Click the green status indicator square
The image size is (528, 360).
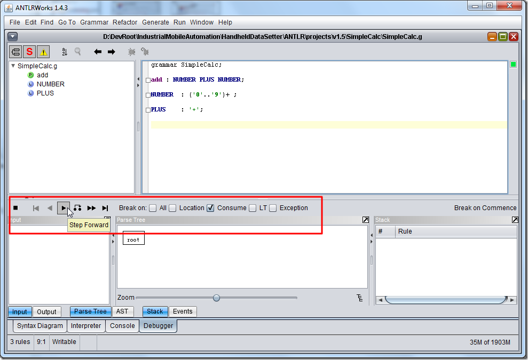coord(513,64)
